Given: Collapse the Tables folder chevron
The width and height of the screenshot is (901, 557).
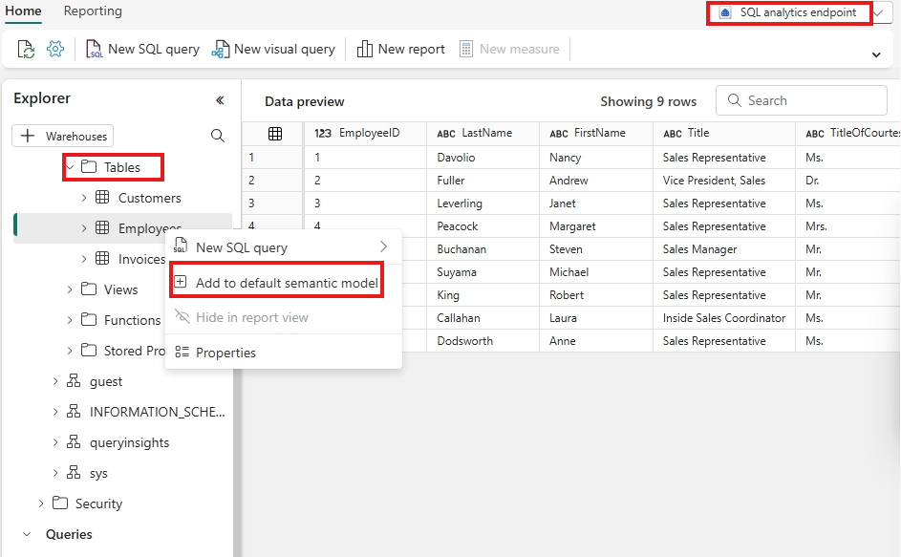Looking at the screenshot, I should 70,167.
